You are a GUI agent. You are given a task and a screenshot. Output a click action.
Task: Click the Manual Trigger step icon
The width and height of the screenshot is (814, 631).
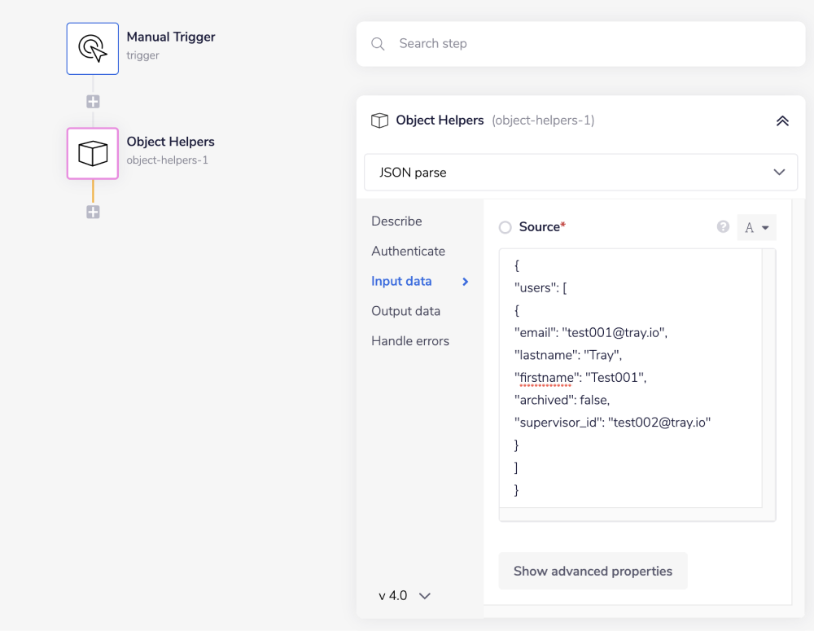coord(93,49)
